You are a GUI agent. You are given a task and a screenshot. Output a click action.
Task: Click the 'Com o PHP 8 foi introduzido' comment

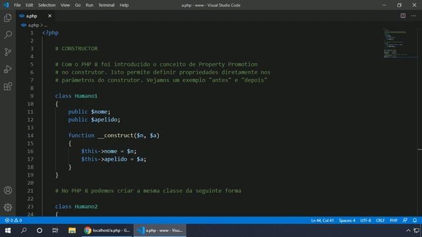pos(156,65)
